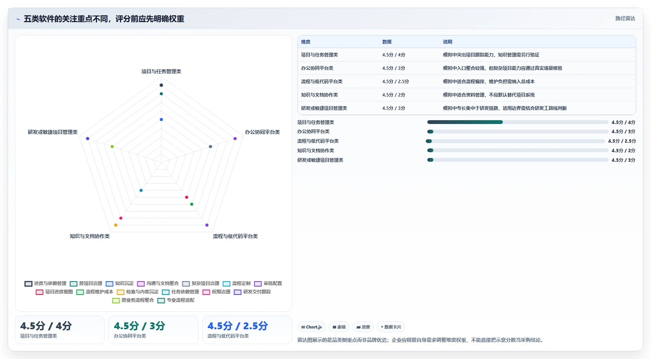Click radar axis label 办公协同平台类

262,132
